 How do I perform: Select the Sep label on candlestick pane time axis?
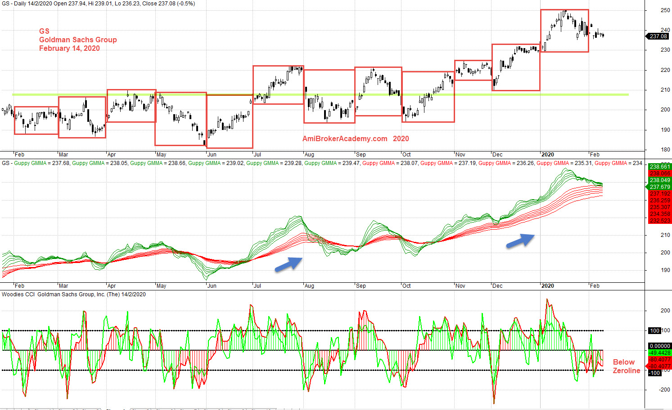pyautogui.click(x=361, y=155)
